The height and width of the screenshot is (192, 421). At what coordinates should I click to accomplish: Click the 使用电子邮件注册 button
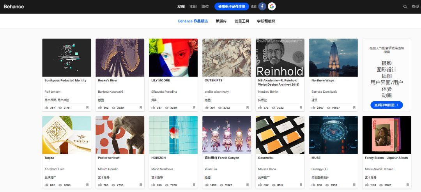coord(232,7)
